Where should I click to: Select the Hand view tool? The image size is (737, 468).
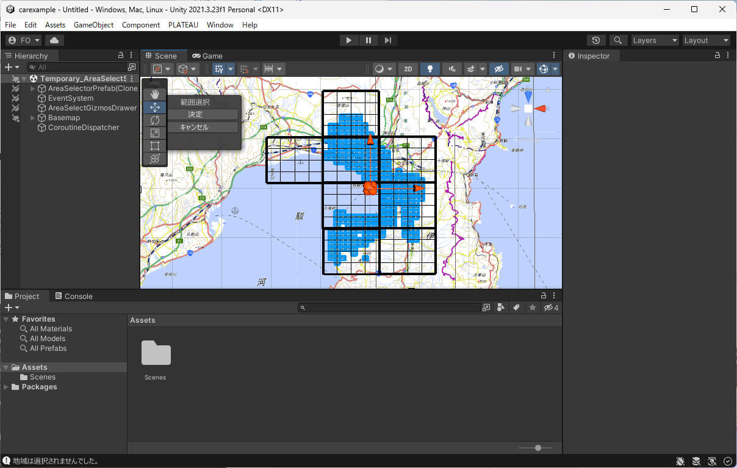(154, 94)
